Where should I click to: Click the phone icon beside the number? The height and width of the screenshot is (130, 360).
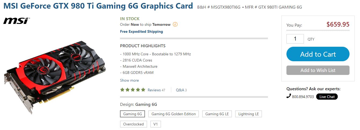(289, 96)
